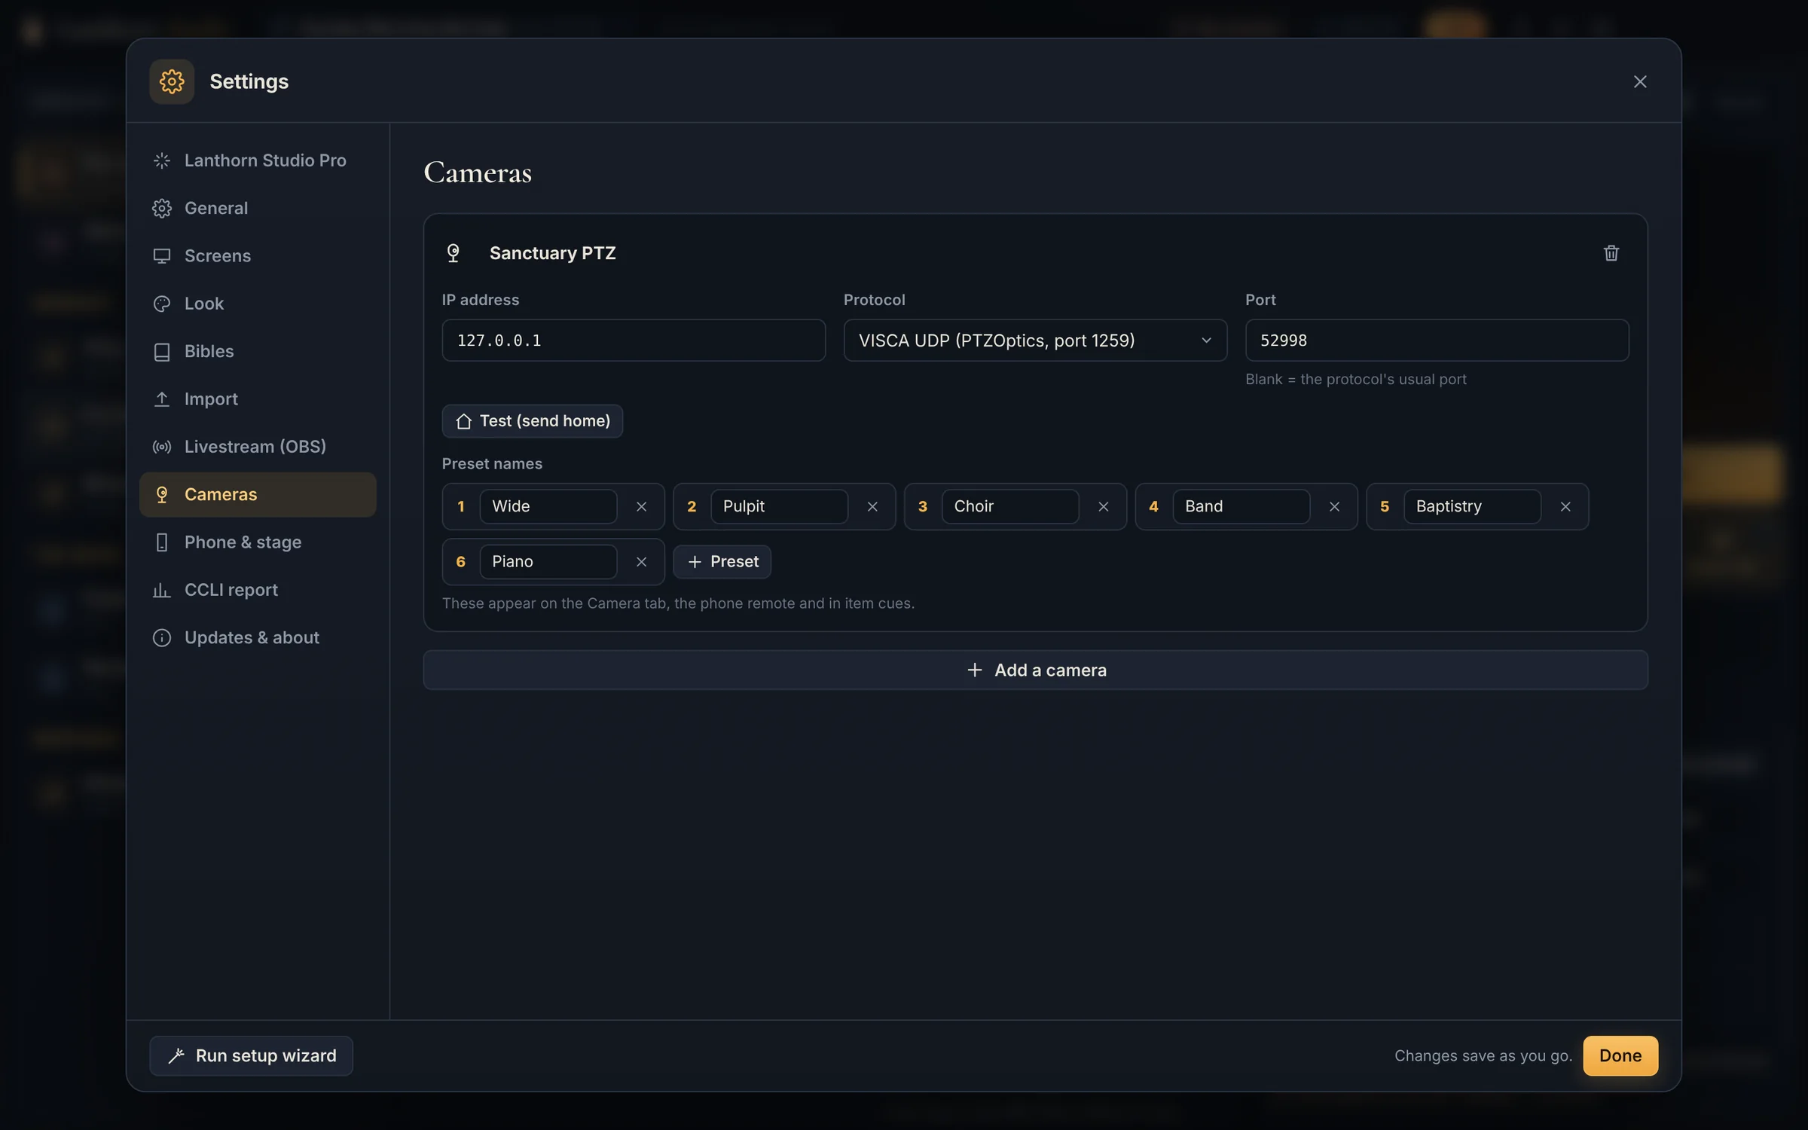
Task: Go to Updates & about
Action: (x=258, y=637)
